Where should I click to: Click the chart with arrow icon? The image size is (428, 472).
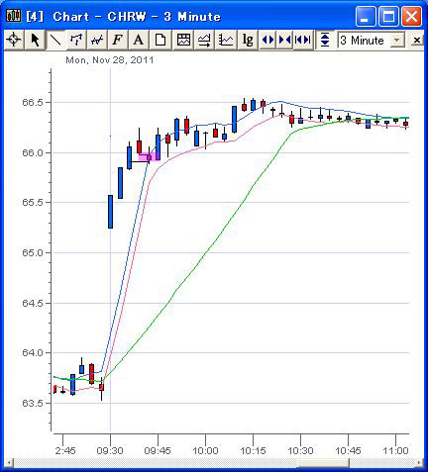pyautogui.click(x=204, y=40)
